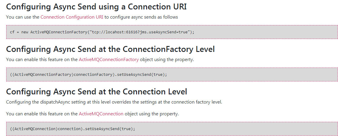Open the ActiveMQConnection object link
Screen dimensions: 338x136
pyautogui.click(x=101, y=114)
